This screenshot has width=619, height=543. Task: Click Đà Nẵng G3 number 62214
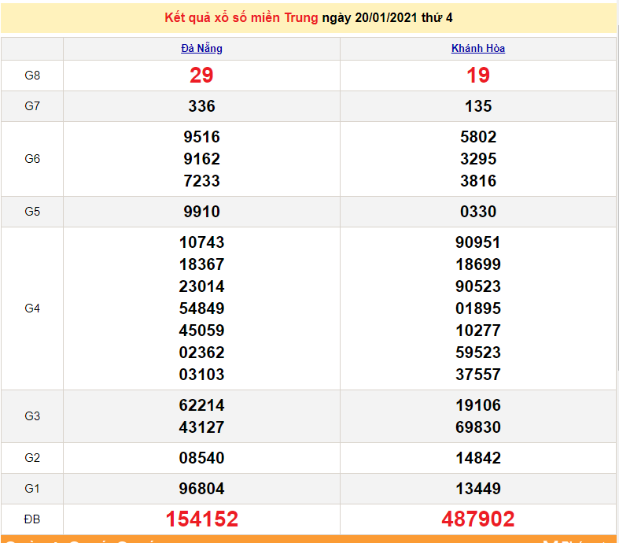coord(201,405)
